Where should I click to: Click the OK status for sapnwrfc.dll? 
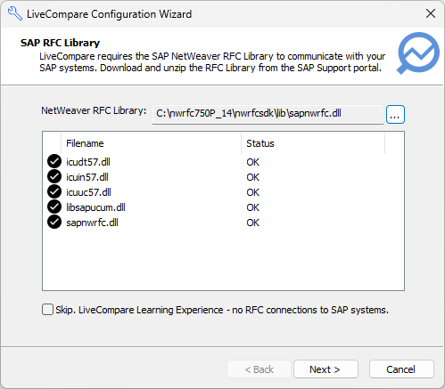[x=252, y=223]
